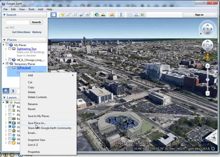Collapse the Layers panel triangle
The image size is (220, 157).
point(4,98)
